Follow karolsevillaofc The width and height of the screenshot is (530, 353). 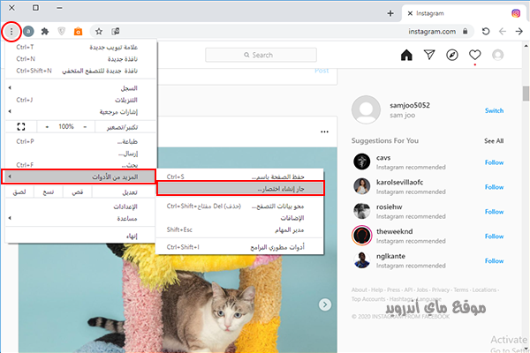pos(494,187)
